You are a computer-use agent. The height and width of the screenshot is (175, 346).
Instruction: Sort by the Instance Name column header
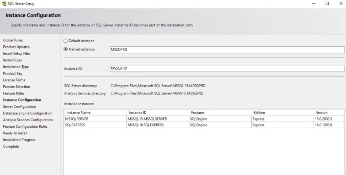pos(95,112)
